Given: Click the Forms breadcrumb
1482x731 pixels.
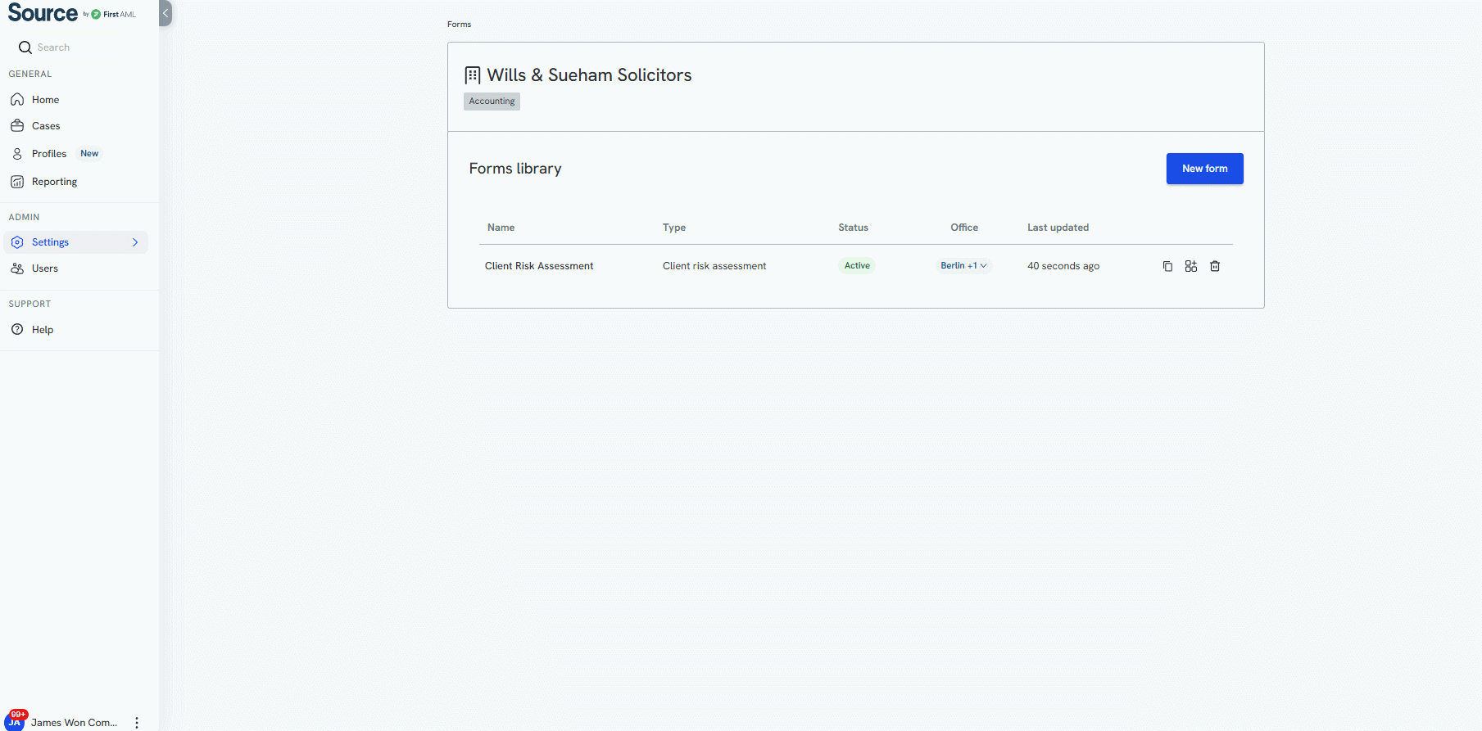Looking at the screenshot, I should coord(459,25).
